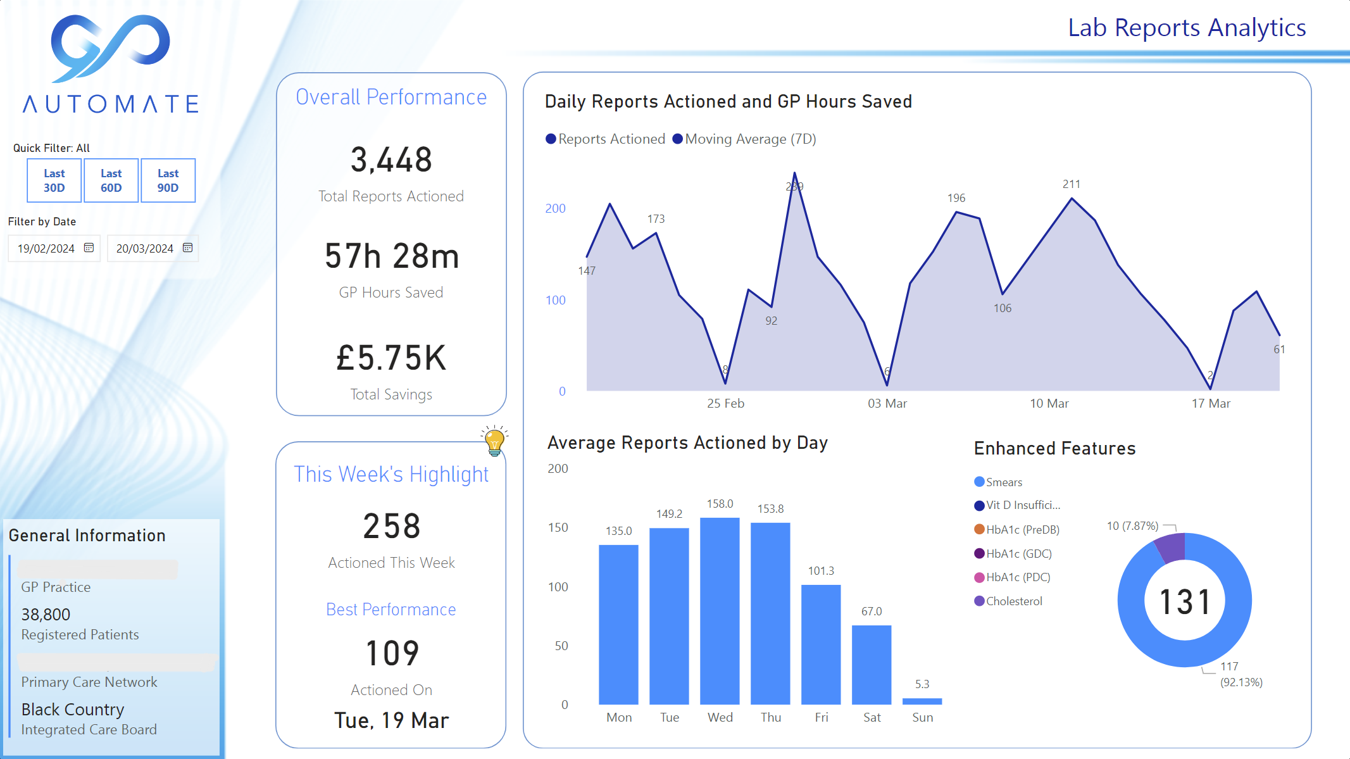This screenshot has width=1350, height=759.
Task: Click Vit D Insuffici... legend entry
Action: click(x=1022, y=505)
